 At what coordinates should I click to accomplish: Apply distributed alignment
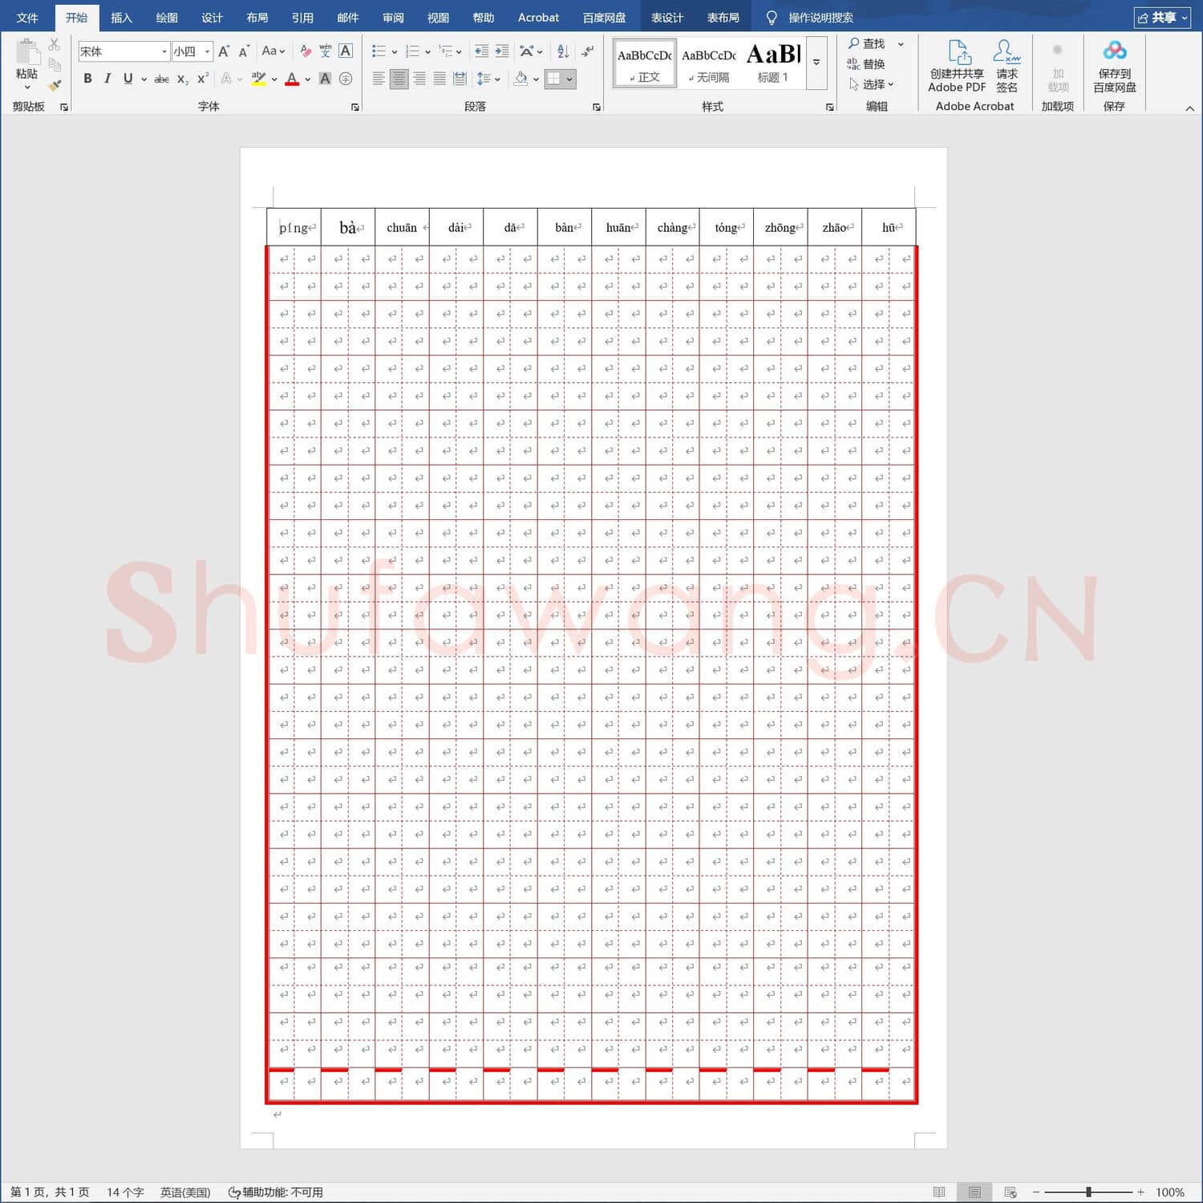pos(460,79)
